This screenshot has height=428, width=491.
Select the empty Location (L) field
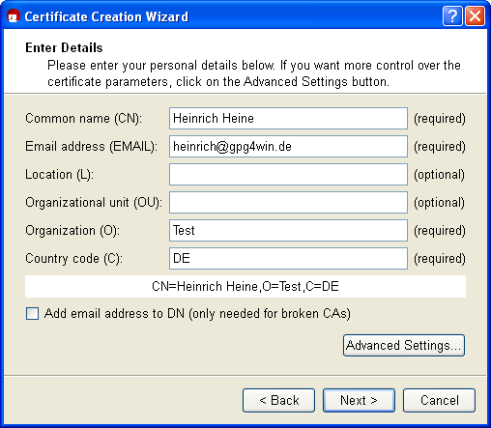[x=288, y=175]
